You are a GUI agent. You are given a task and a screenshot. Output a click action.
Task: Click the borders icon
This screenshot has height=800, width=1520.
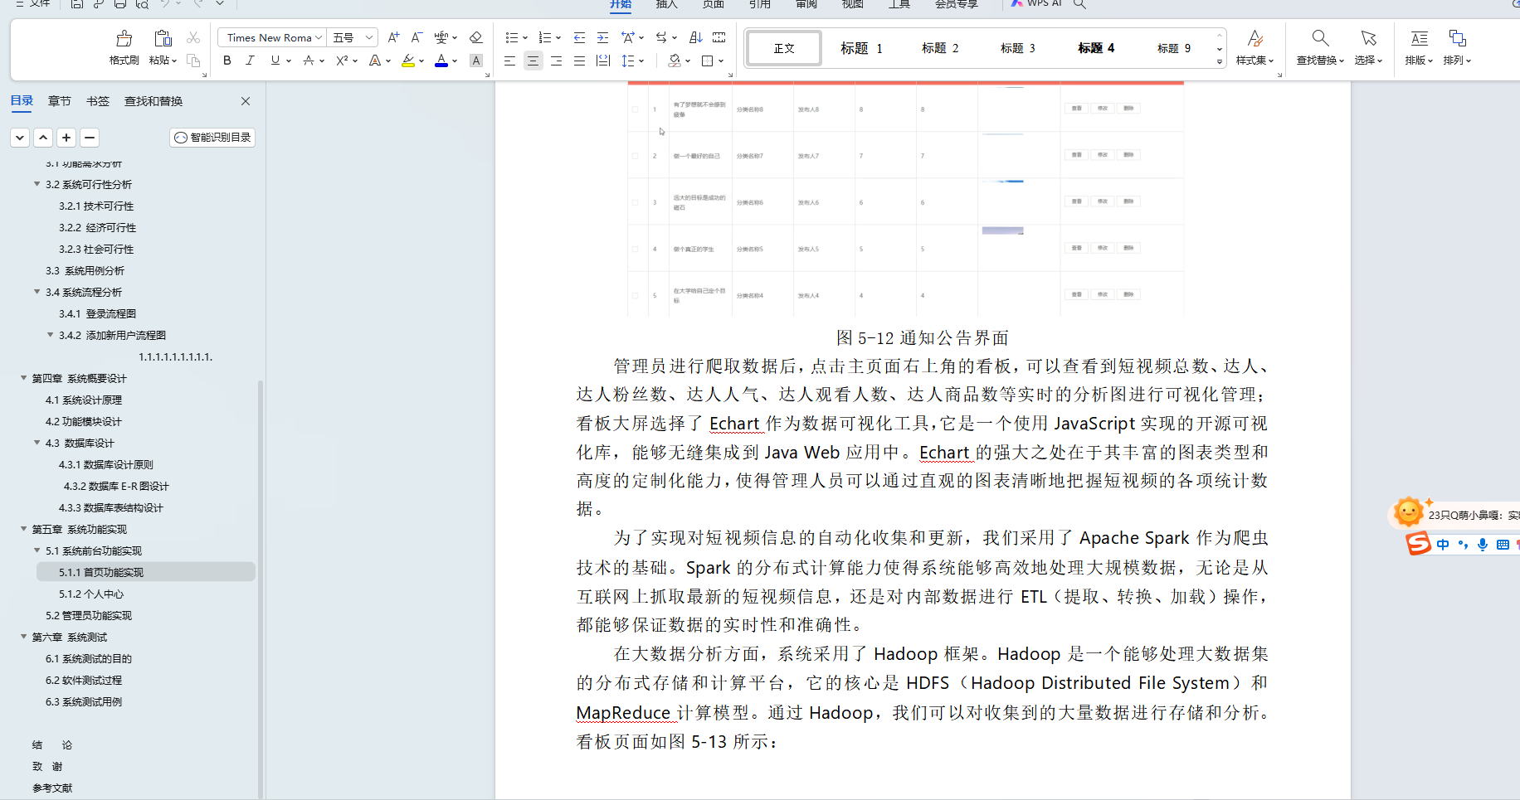click(x=708, y=61)
